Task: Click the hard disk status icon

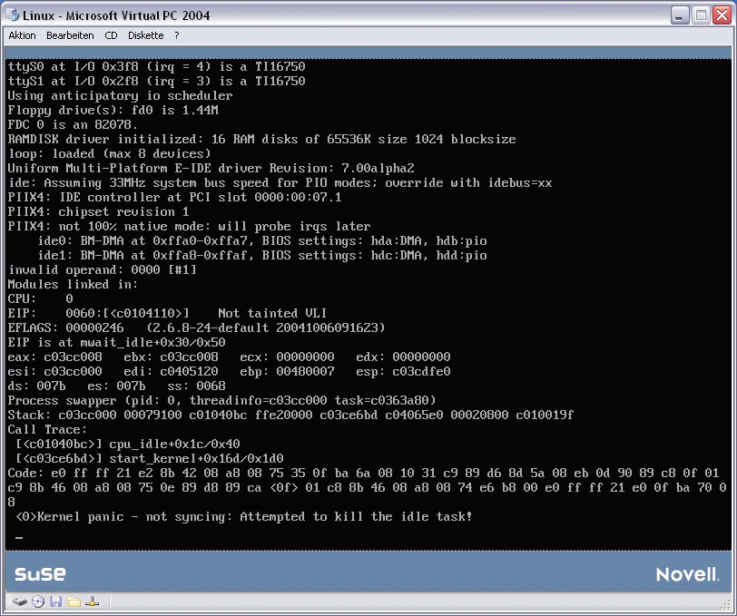Action: [19, 601]
